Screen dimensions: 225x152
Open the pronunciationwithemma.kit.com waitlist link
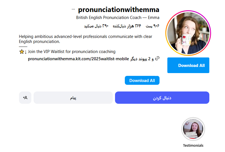(78, 59)
